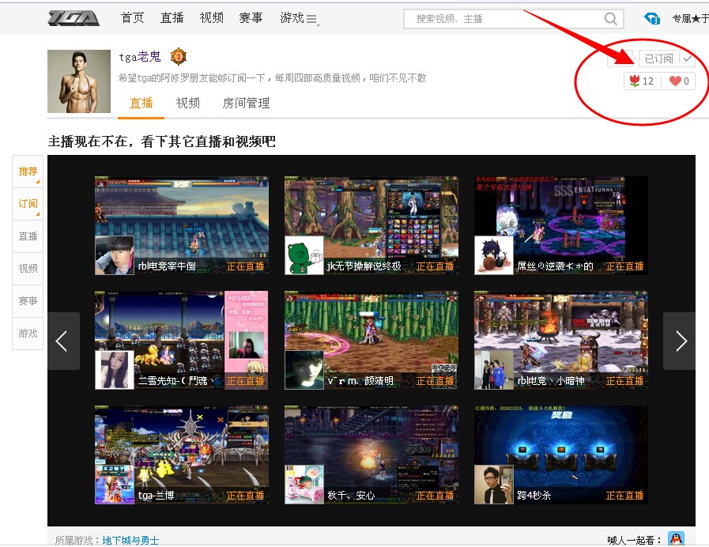Switch to the 视频 tab under streamer profile

click(187, 103)
